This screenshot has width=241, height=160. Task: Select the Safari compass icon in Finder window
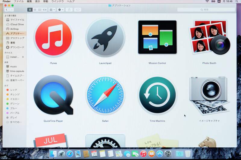(105, 96)
